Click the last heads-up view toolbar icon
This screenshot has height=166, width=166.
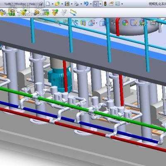pyautogui.click(x=153, y=23)
